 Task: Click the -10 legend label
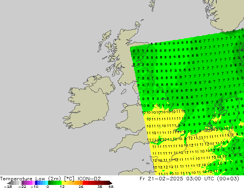click(35, 186)
